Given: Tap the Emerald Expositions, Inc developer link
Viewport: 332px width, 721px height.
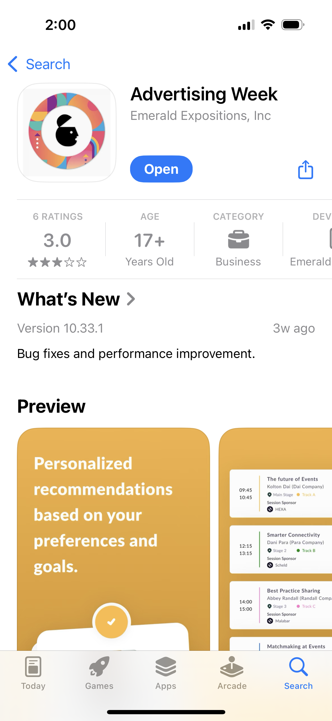Looking at the screenshot, I should pyautogui.click(x=200, y=116).
